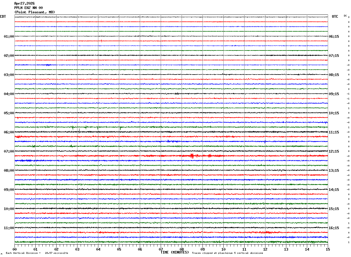351x257 pixels.
Task: Click the 12:15 UTC row label
Action: point(334,151)
